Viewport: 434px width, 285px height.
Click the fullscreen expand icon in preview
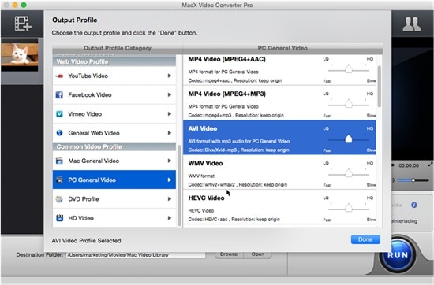(x=430, y=165)
